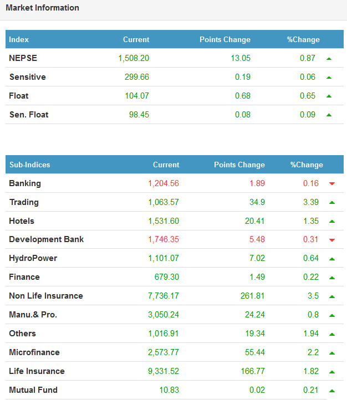347x400 pixels.
Task: Select the Life Insurance sub-index name
Action: click(x=37, y=371)
